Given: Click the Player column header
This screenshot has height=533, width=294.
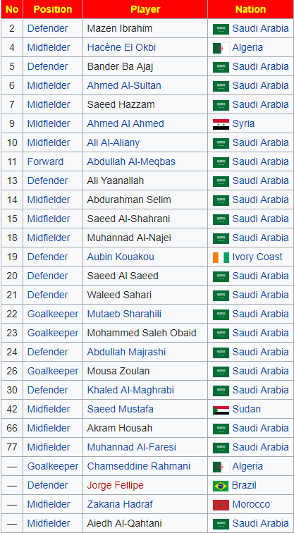Looking at the screenshot, I should click(x=145, y=9).
